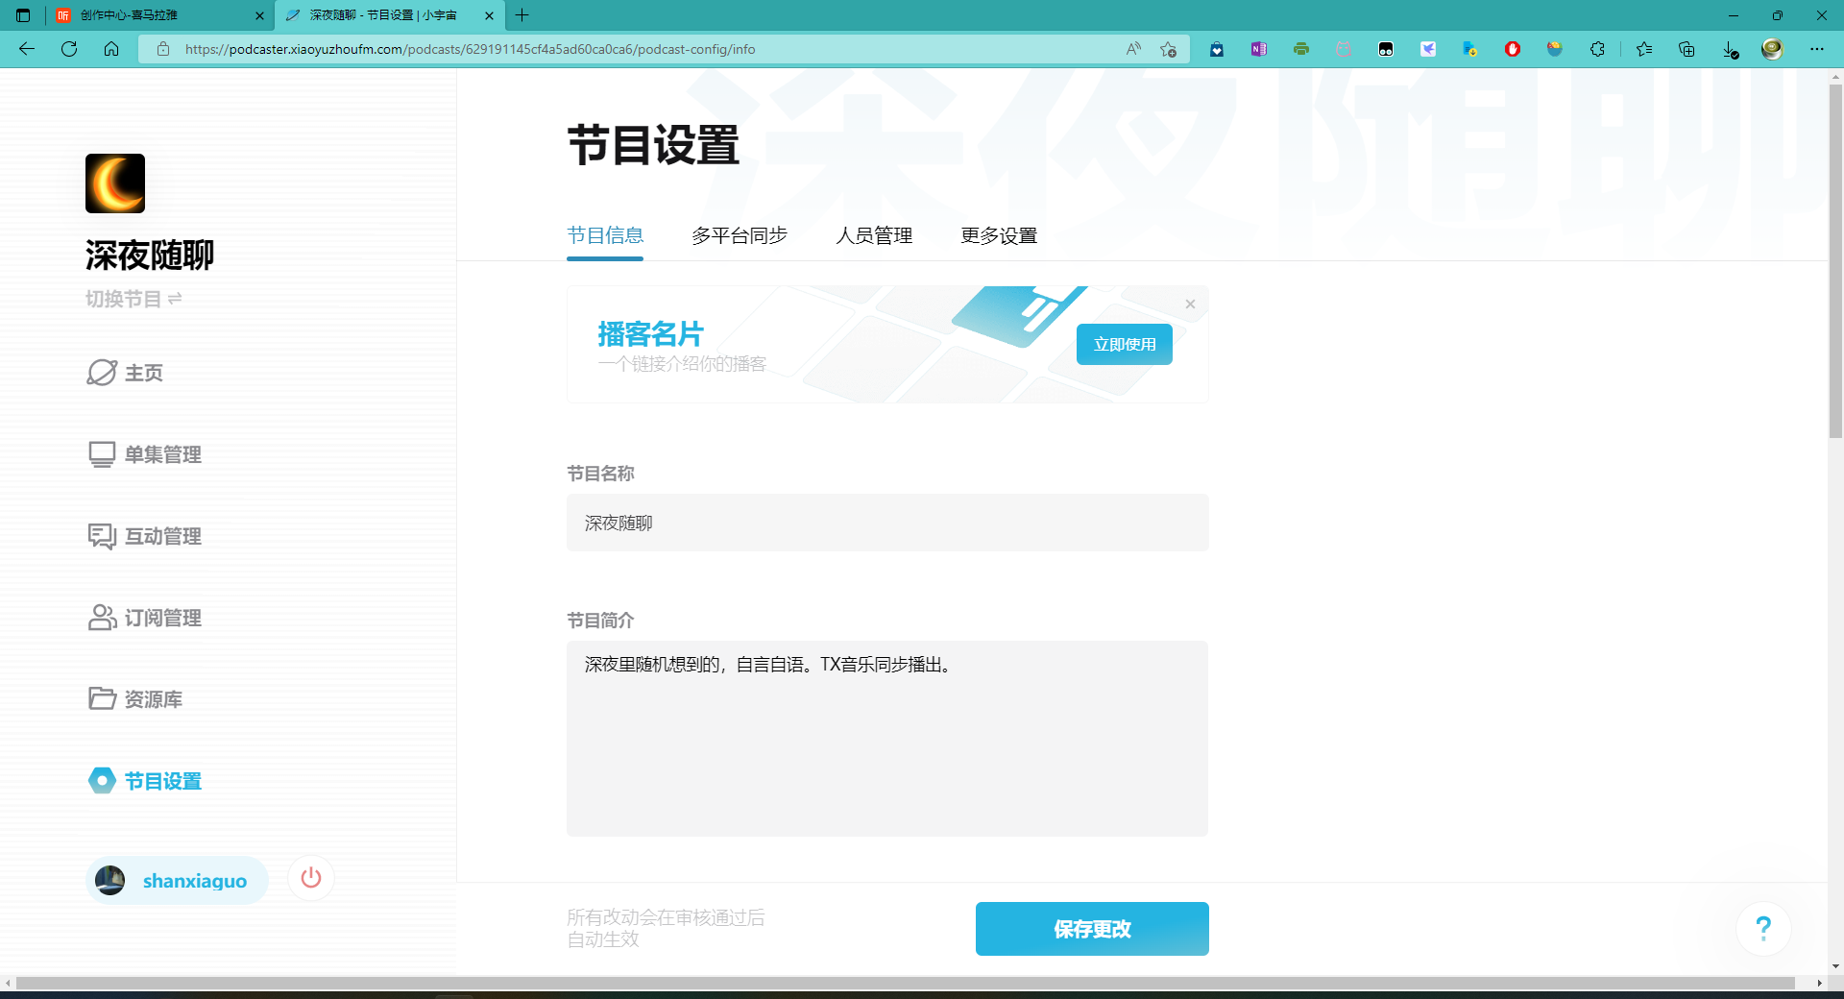Open the help question mark bubble
Viewport: 1844px width, 999px height.
(x=1762, y=928)
